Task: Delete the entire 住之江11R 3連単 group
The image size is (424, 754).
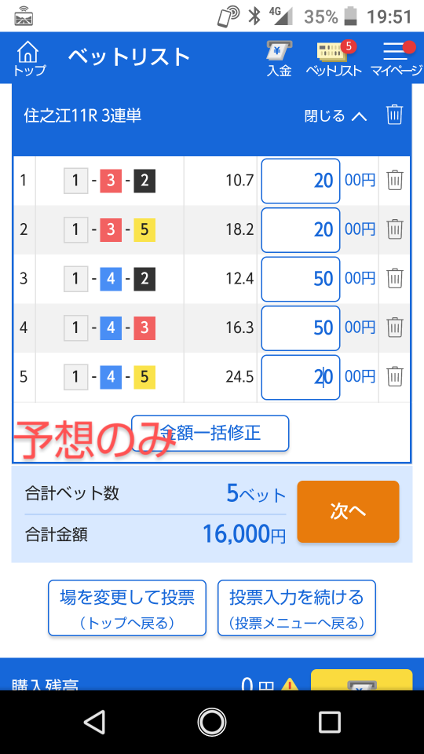Action: 394,115
